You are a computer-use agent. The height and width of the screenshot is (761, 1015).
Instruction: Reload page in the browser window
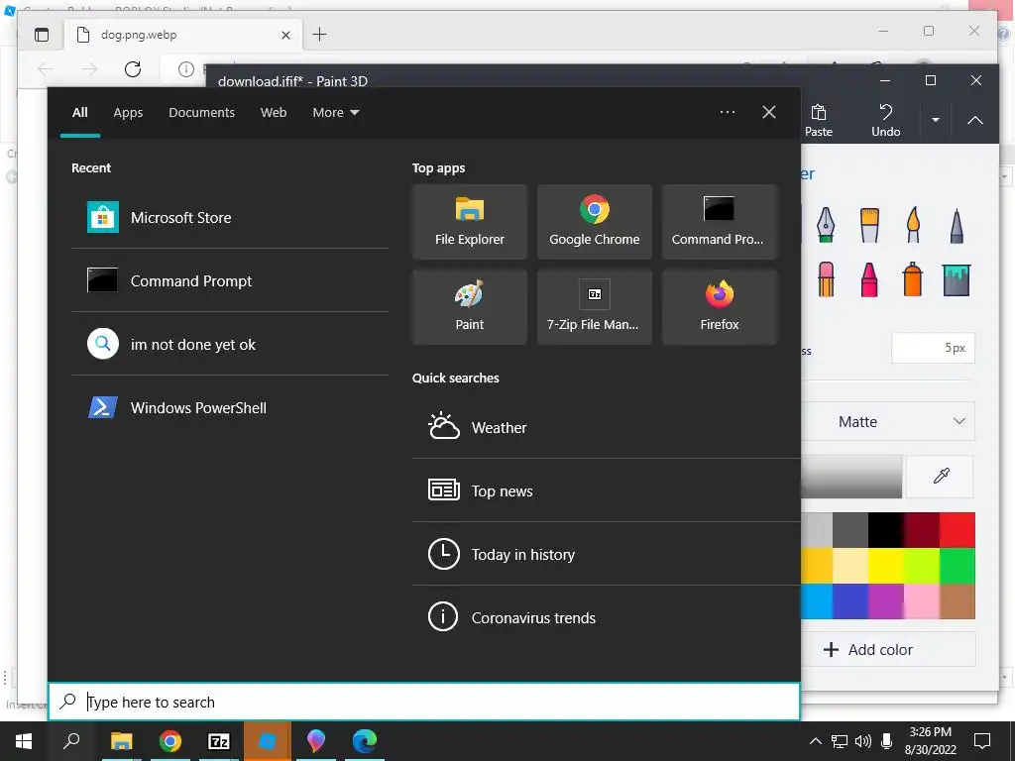click(x=133, y=68)
